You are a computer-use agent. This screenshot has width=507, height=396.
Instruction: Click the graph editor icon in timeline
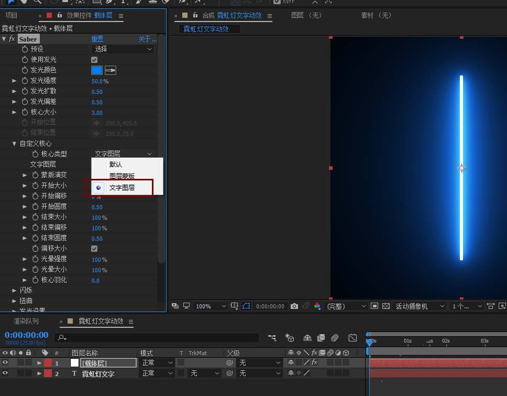click(352, 338)
